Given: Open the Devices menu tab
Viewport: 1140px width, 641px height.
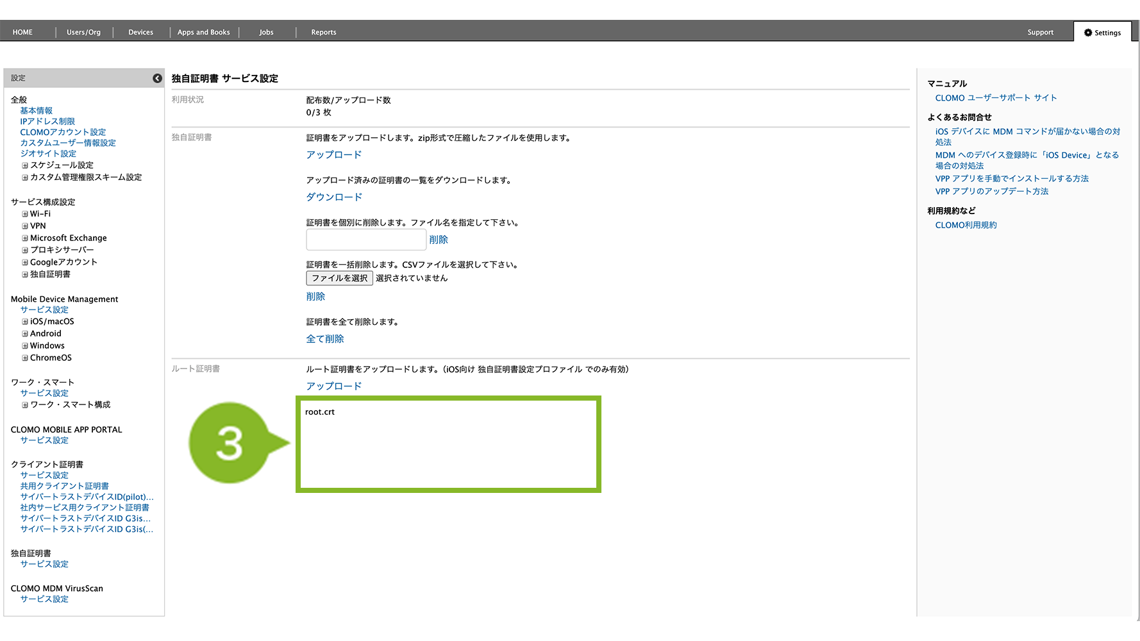Looking at the screenshot, I should click(140, 32).
